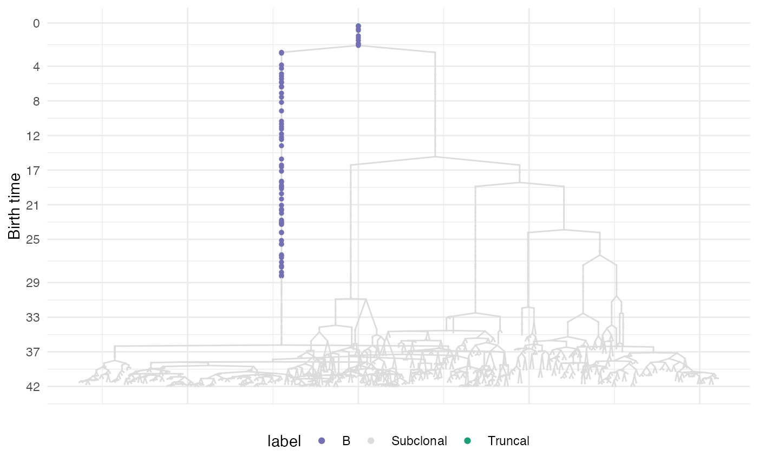758x469 pixels.
Task: Click the highest purple point in left column
Action: tap(282, 53)
